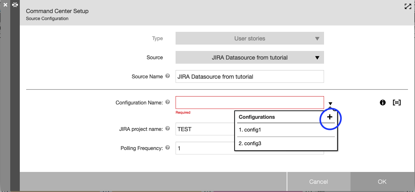Show help for Configuration Name

point(168,102)
